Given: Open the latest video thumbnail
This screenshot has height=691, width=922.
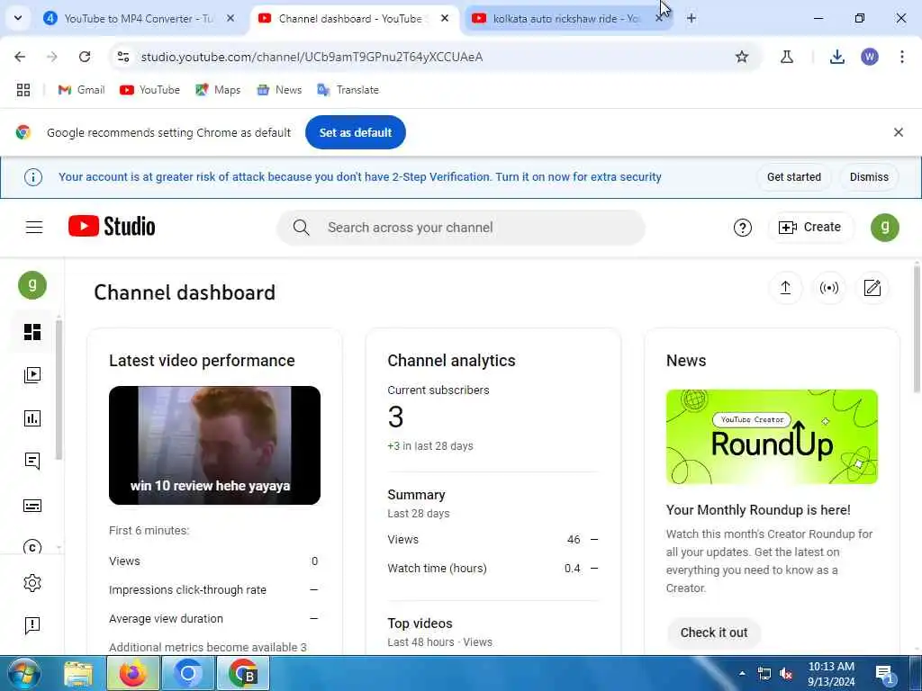Looking at the screenshot, I should pos(214,445).
